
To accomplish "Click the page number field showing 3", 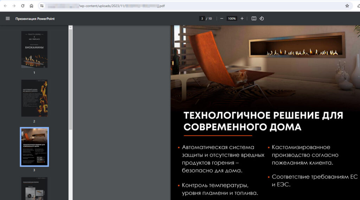I will click(x=202, y=19).
